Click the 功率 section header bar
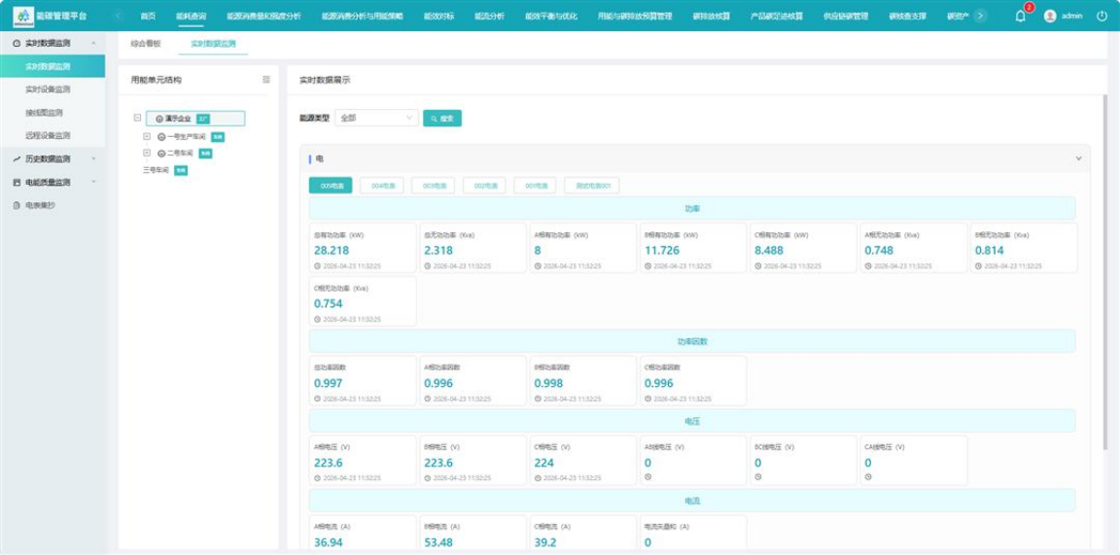This screenshot has height=555, width=1120. tap(692, 209)
